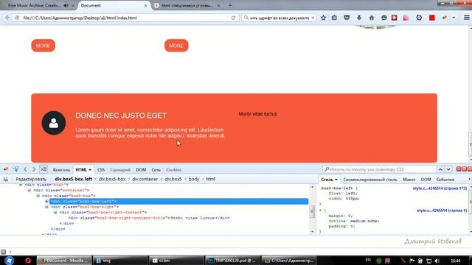Bookmark this page with the star
Image resolution: width=472 pixels, height=265 pixels.
pos(323,18)
